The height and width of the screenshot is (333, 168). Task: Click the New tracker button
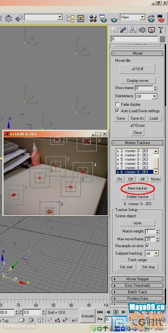tap(137, 188)
